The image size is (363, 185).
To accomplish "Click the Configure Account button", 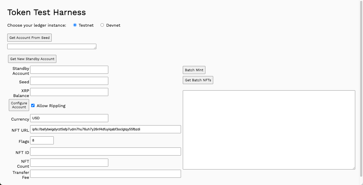I will point(19,105).
